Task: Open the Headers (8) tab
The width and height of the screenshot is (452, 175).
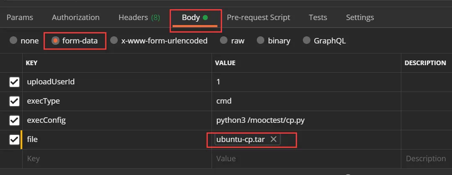Action: click(x=139, y=18)
